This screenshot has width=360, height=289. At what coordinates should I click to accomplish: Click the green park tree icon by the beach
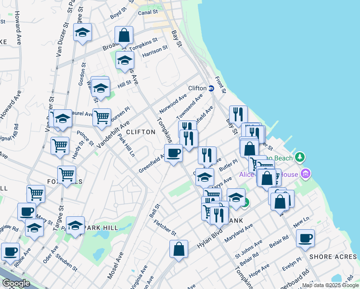(x=300, y=157)
